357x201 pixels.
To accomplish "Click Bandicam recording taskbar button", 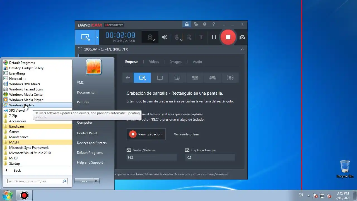I will (x=24, y=195).
